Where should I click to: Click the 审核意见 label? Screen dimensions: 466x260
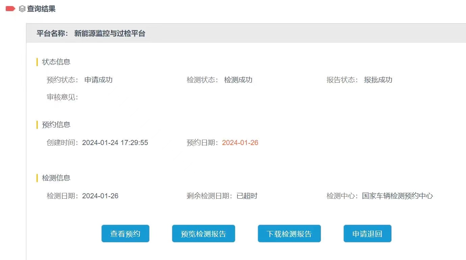[x=62, y=97]
